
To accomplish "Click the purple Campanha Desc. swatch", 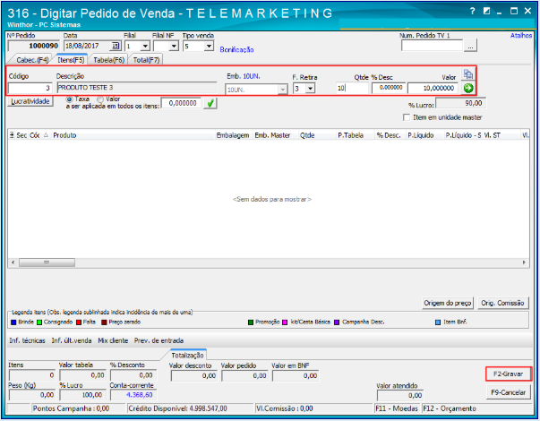I will pyautogui.click(x=337, y=322).
